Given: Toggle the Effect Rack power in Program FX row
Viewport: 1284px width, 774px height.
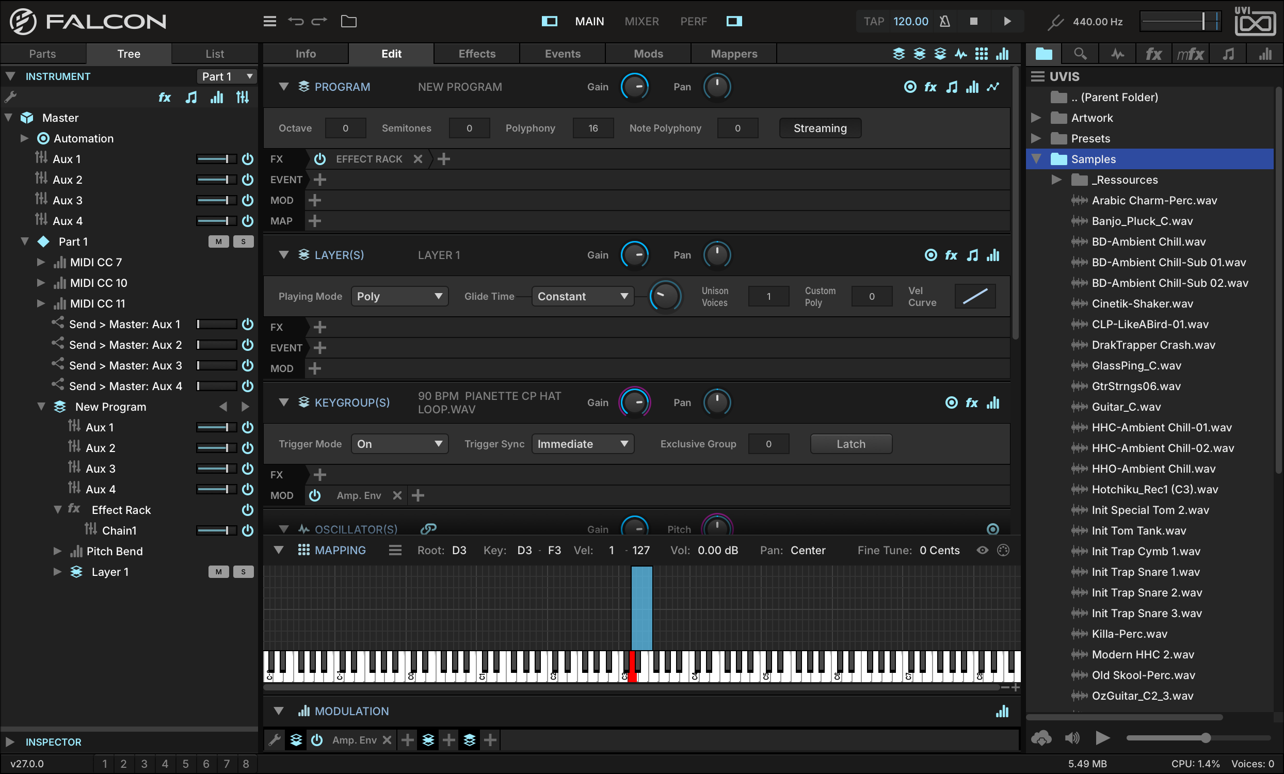Looking at the screenshot, I should tap(320, 159).
